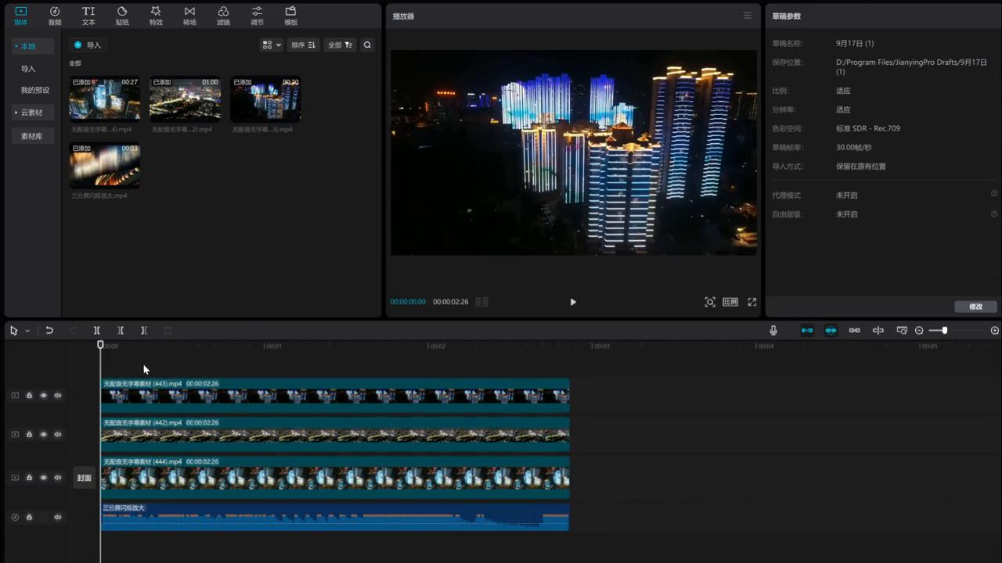The height and width of the screenshot is (563, 1002).
Task: Click the 封面 (Cover) button
Action: [x=84, y=478]
